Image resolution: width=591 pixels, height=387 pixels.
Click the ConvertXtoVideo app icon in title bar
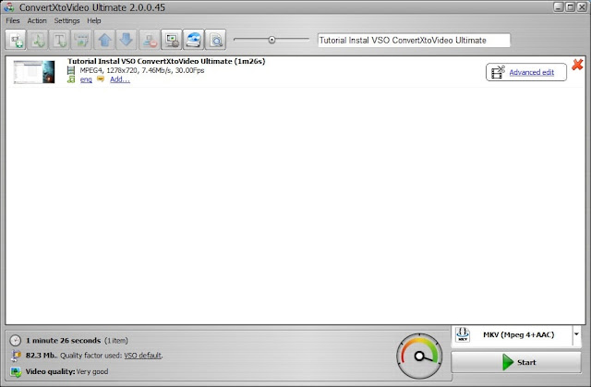[9, 7]
